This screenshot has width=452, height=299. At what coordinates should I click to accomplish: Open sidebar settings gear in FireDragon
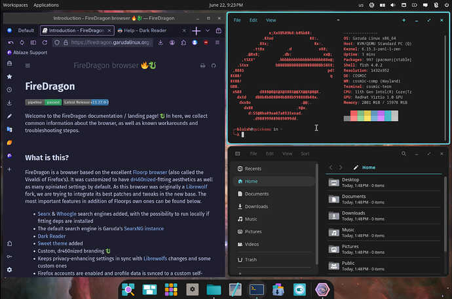pyautogui.click(x=10, y=270)
